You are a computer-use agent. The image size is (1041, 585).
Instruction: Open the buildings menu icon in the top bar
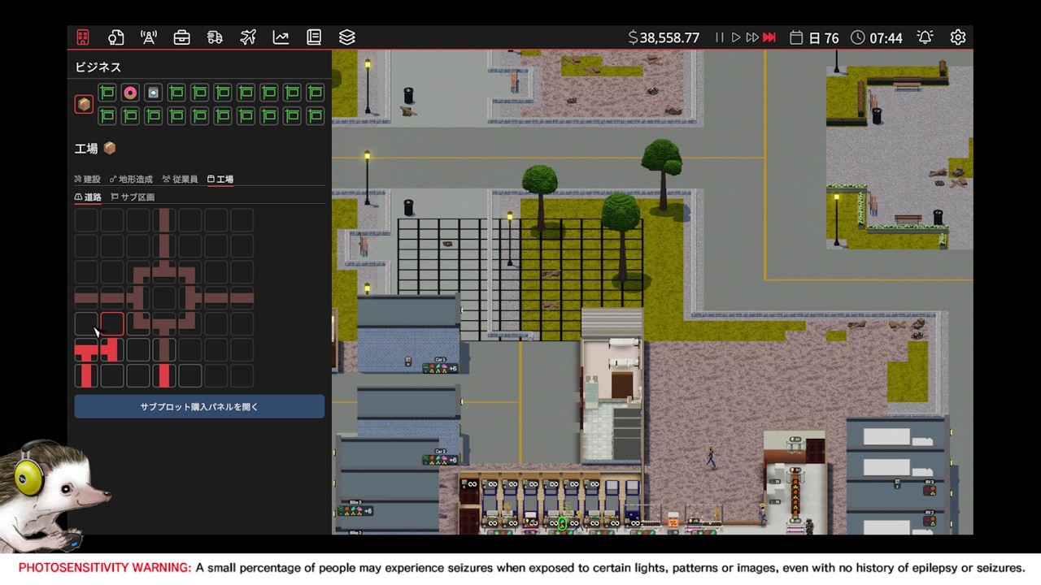point(83,37)
